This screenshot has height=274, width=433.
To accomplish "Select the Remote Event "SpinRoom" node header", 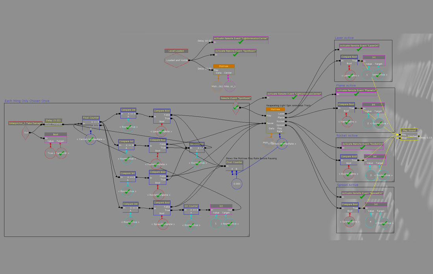I will [x=235, y=98].
